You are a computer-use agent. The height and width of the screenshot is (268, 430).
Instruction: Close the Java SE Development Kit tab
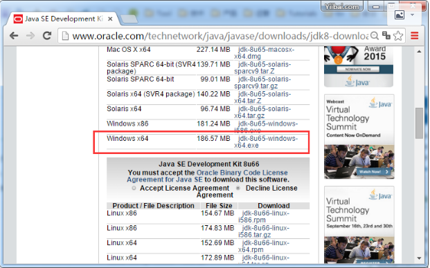point(110,19)
